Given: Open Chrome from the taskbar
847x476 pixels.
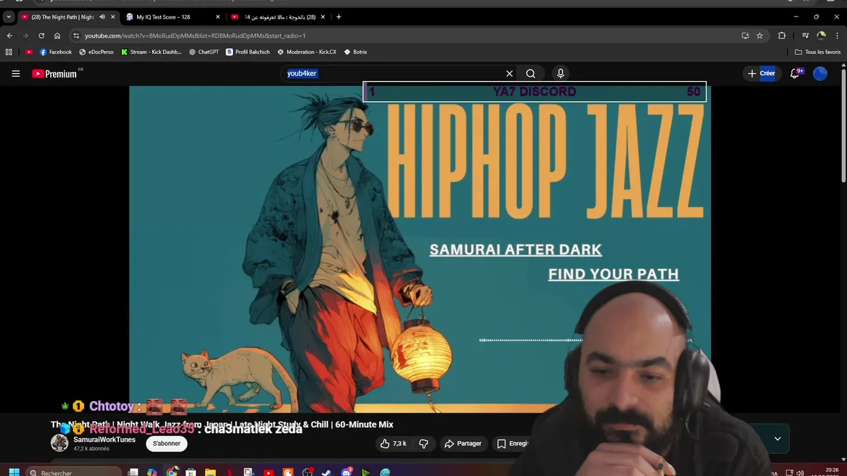Looking at the screenshot, I should (x=172, y=472).
